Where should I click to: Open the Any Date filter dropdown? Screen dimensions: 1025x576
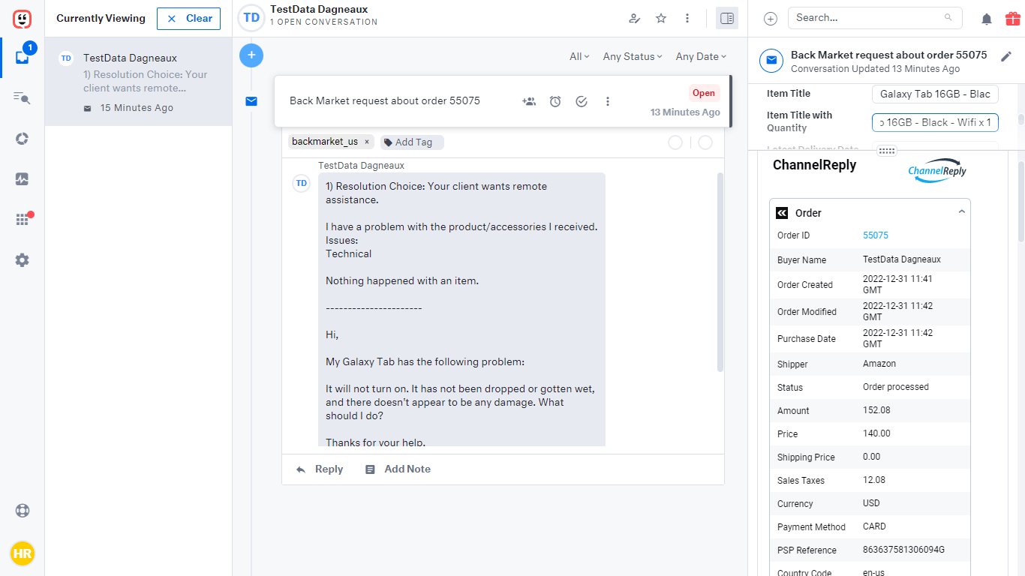(701, 56)
